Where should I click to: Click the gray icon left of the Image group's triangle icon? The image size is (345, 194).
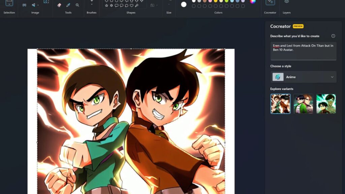tap(24, 5)
